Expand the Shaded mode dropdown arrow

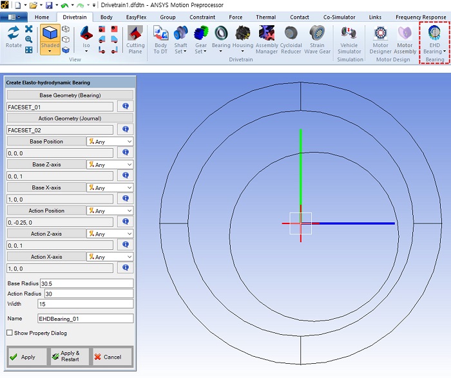[50, 52]
